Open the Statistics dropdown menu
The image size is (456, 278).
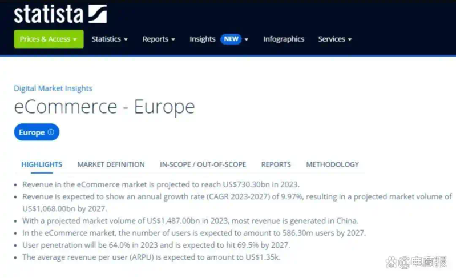pyautogui.click(x=110, y=39)
